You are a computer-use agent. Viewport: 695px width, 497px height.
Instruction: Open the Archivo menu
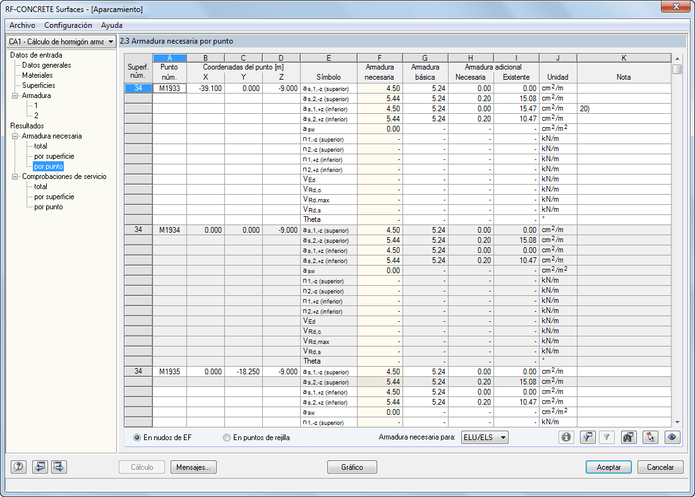(22, 25)
